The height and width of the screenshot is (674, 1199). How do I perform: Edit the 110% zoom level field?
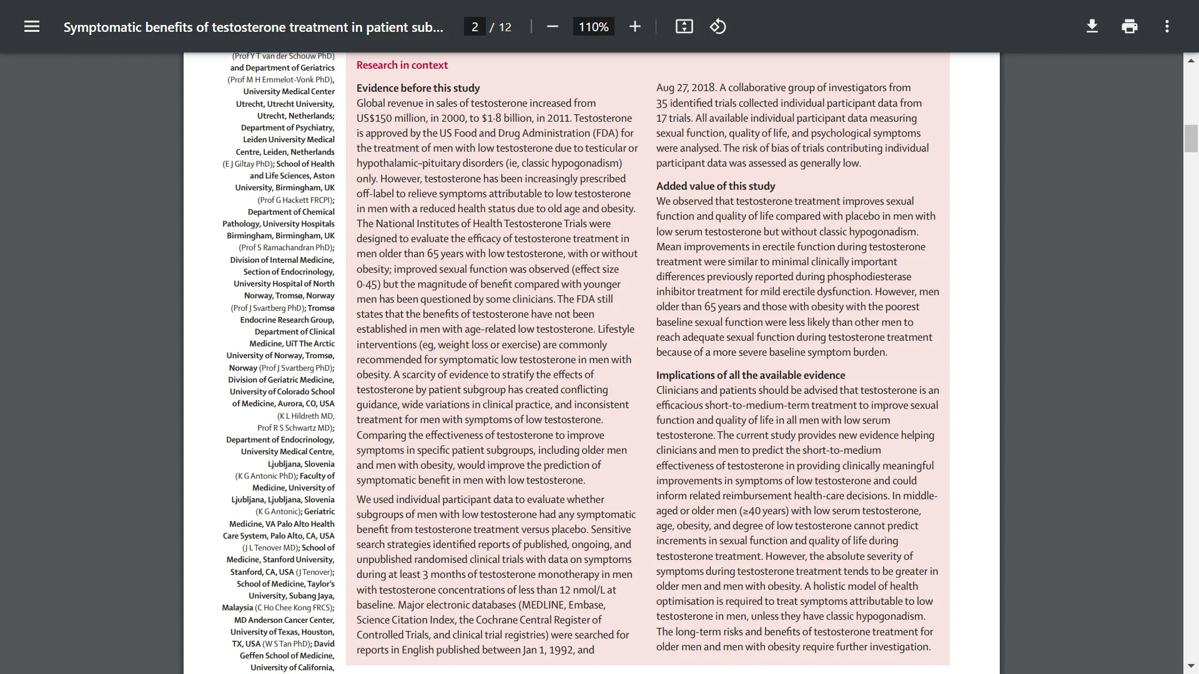(593, 27)
